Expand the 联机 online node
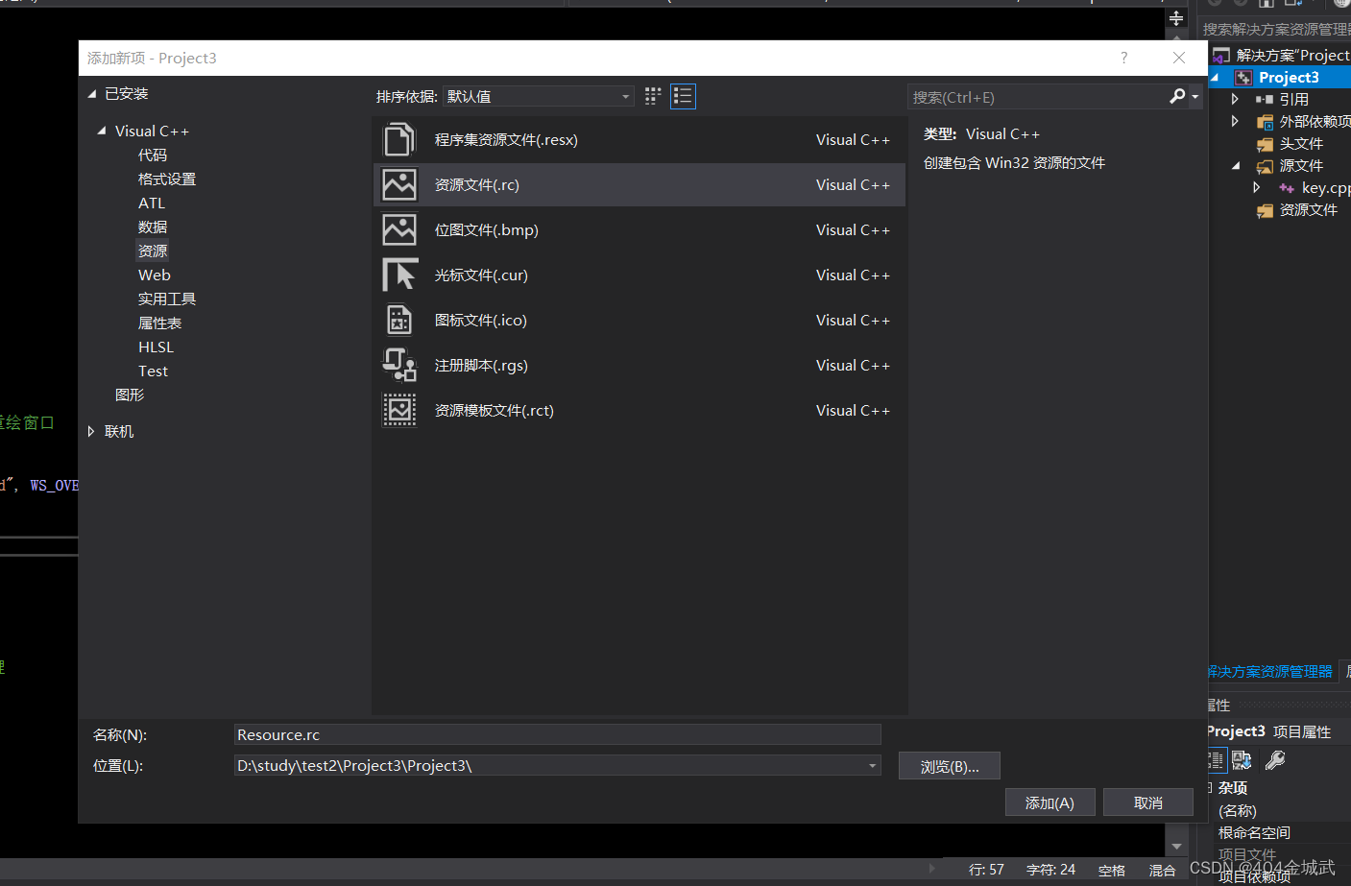Viewport: 1351px width, 886px height. (x=91, y=432)
